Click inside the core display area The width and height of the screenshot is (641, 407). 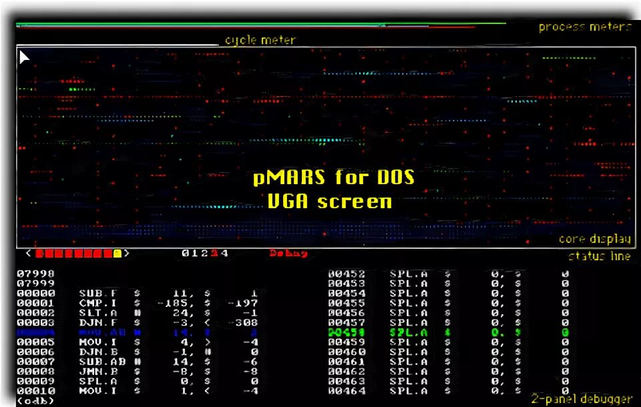tap(326, 147)
